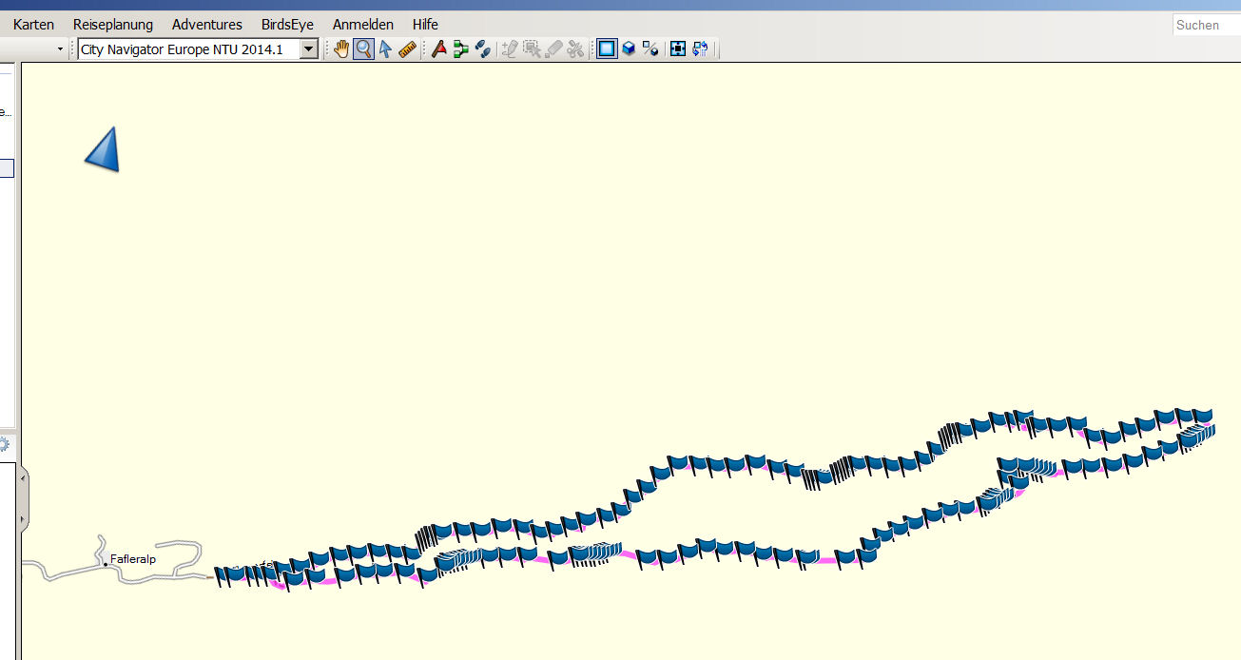Click small dropdown arrow left of map selector
1241x660 pixels.
(x=61, y=49)
